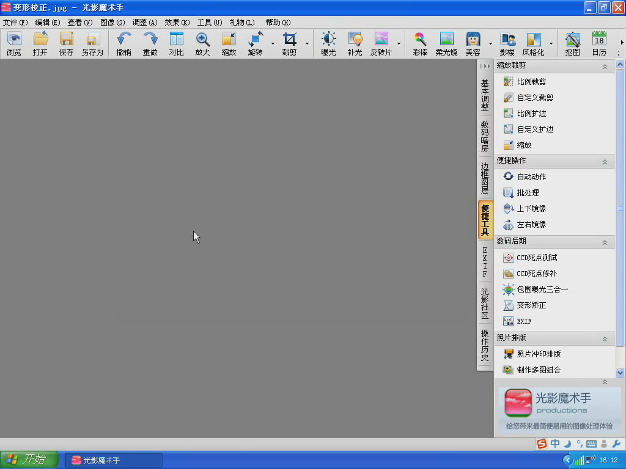The width and height of the screenshot is (626, 469).
Task: Switch to the EXIF side tab
Action: point(485,261)
